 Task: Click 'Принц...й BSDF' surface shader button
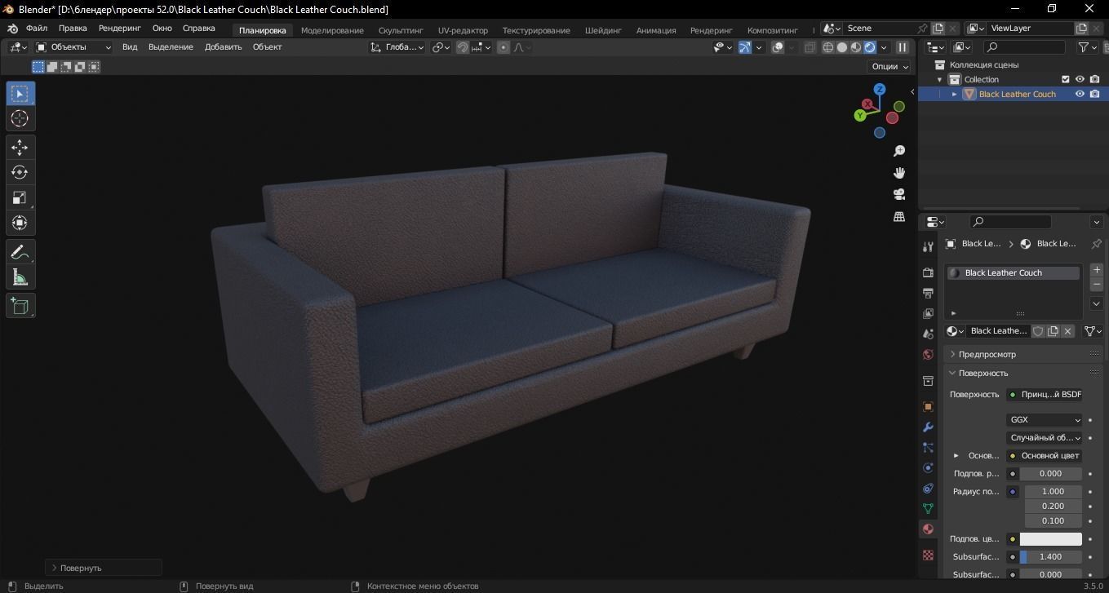(x=1045, y=395)
